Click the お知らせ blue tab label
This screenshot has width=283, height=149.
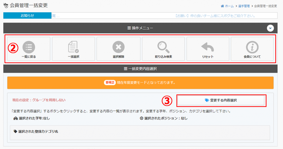point(27,16)
